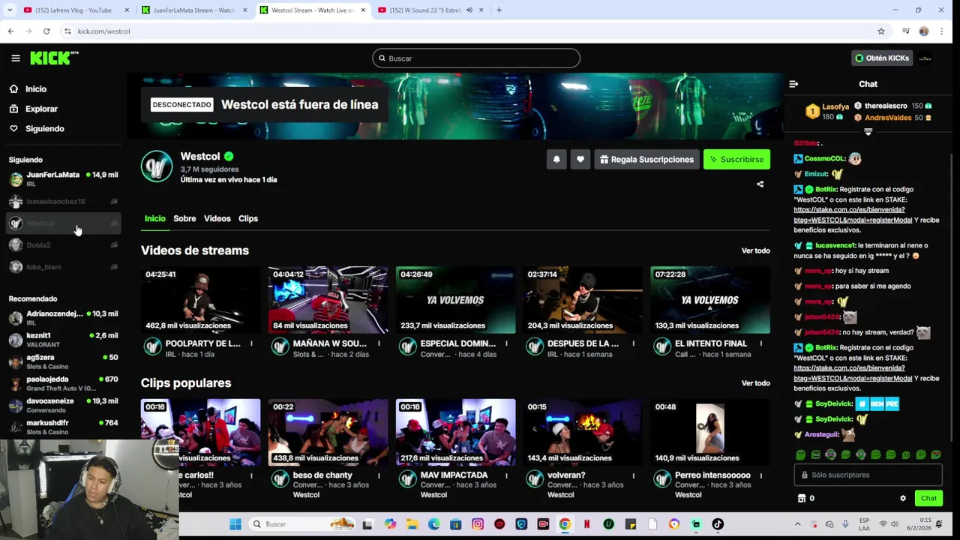The image size is (960, 540).
Task: Insert first green emote in chat
Action: (800, 454)
